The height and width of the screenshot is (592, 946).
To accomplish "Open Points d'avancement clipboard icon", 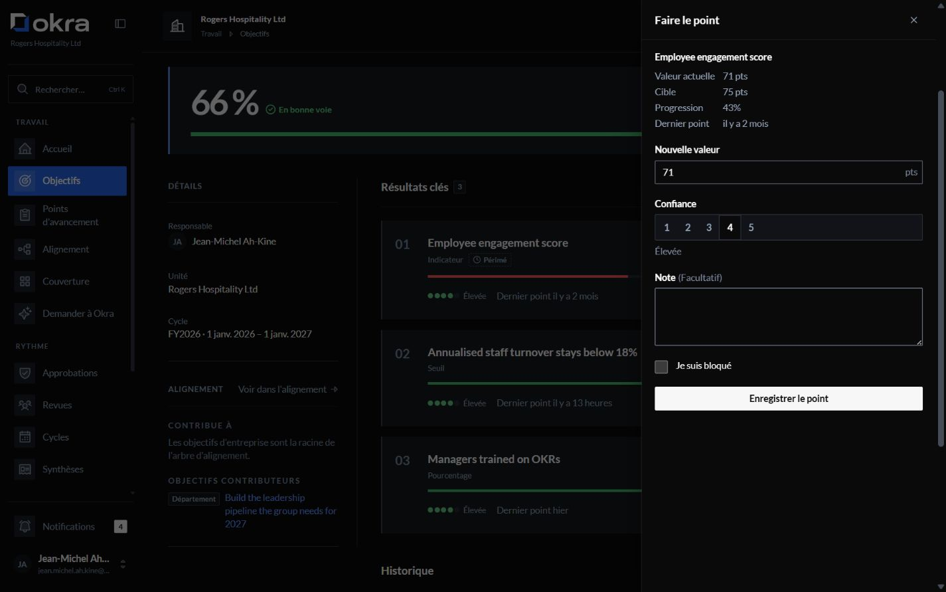I will 25,215.
